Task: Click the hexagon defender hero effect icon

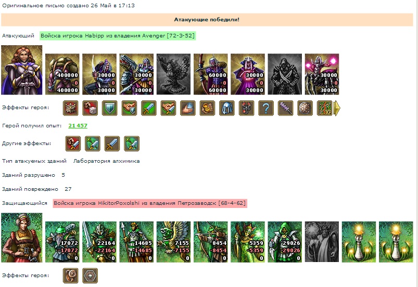Action: [90, 276]
